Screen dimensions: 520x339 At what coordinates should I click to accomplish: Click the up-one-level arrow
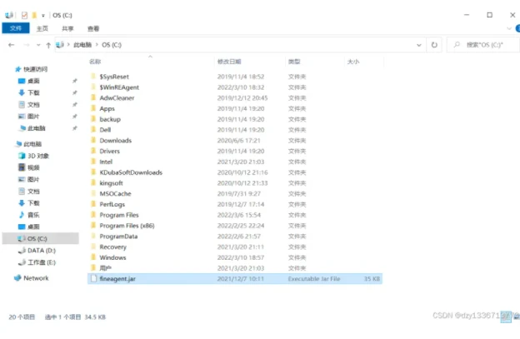click(49, 44)
